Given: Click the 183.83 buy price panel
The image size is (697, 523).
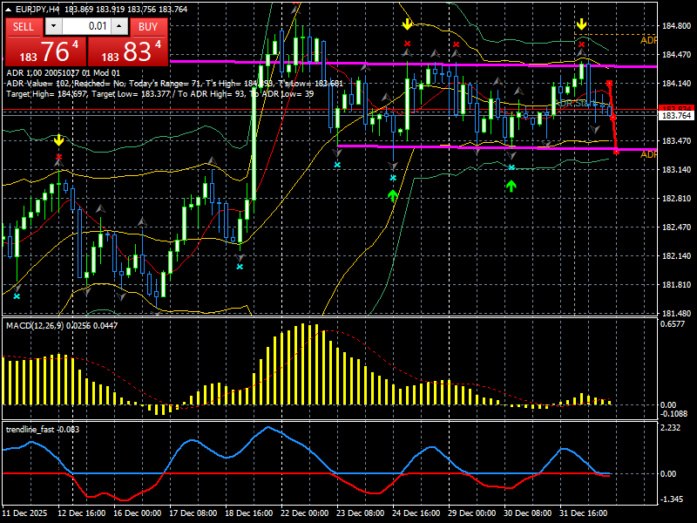Looking at the screenshot, I should pyautogui.click(x=128, y=51).
